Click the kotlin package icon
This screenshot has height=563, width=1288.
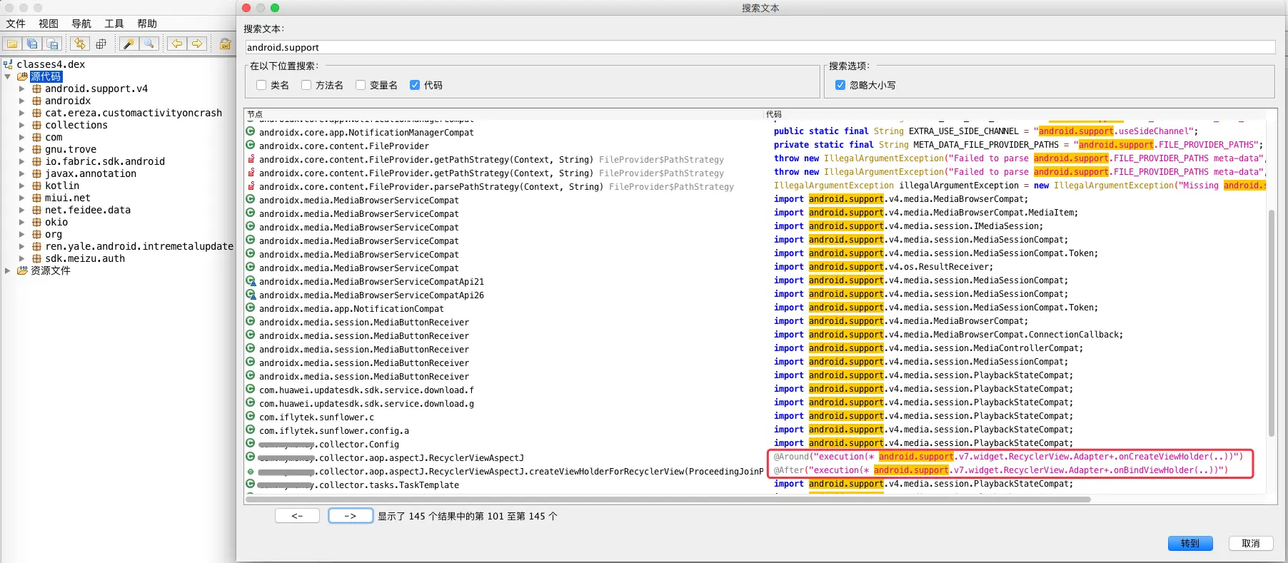pos(36,186)
